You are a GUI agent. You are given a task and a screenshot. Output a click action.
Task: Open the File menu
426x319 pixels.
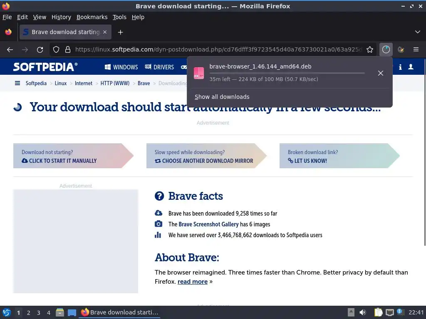pos(7,17)
